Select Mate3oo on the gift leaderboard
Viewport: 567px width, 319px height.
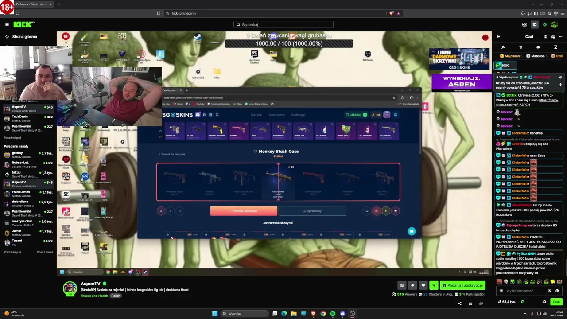click(x=536, y=56)
